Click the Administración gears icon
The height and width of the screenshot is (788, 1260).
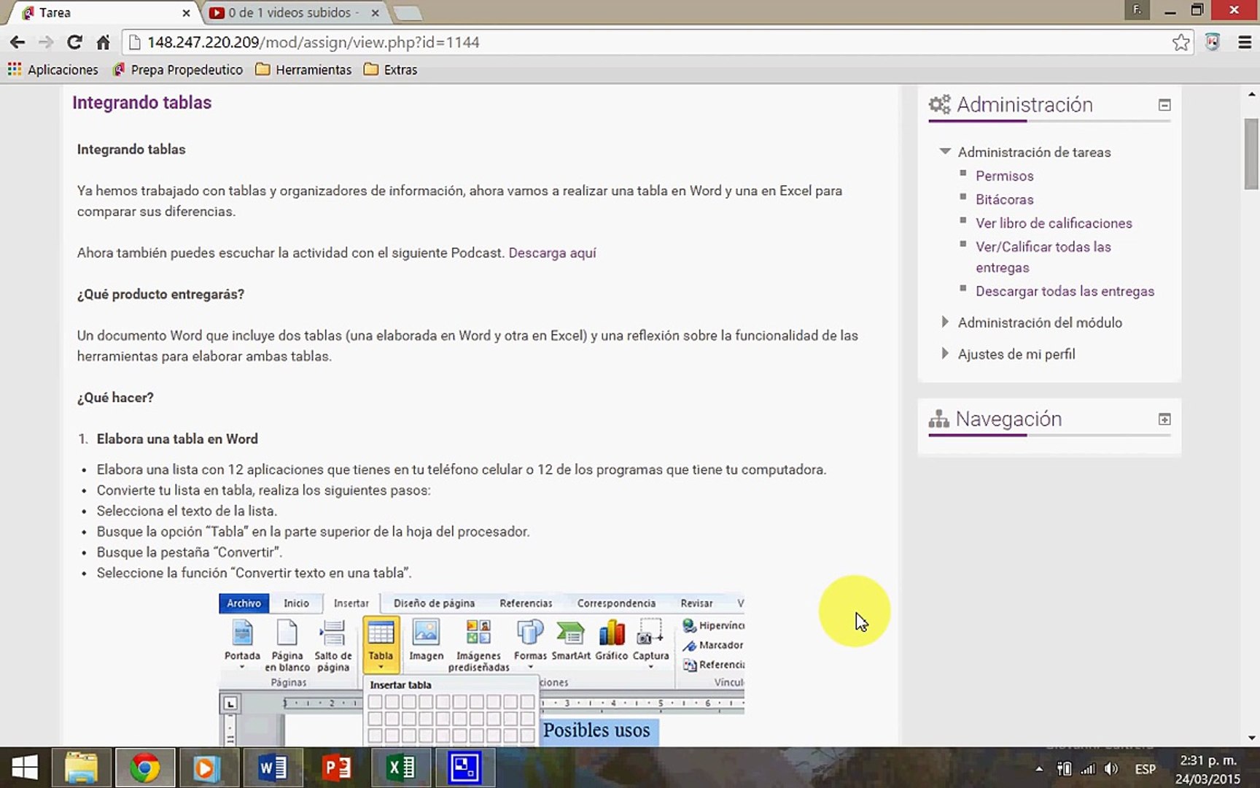[x=939, y=104]
